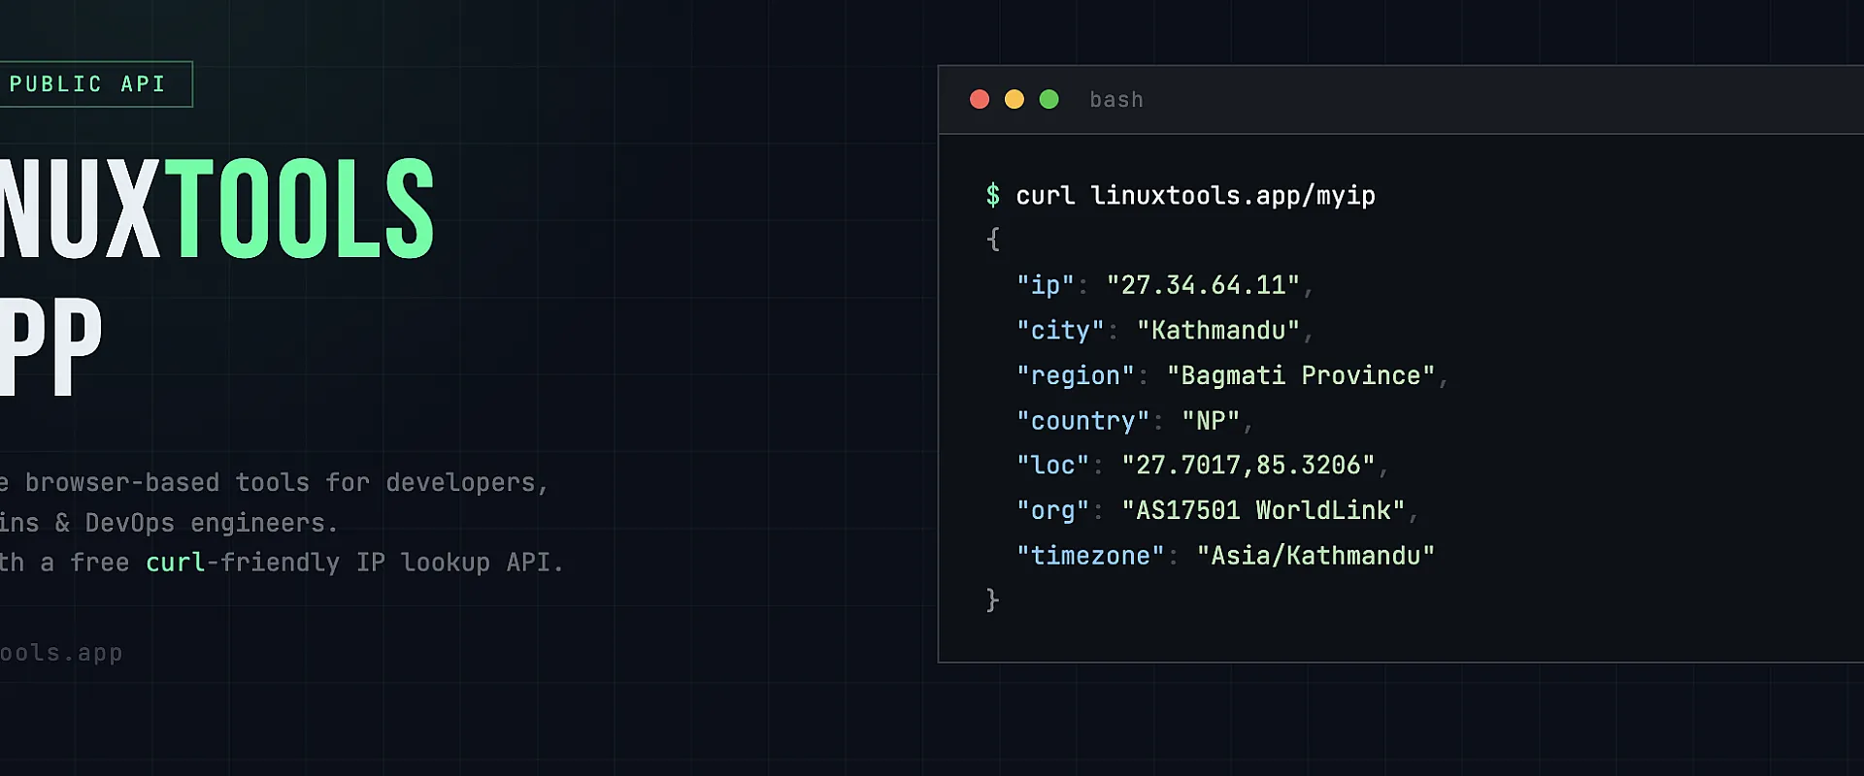Click the value "Asia/Kathmandu"
Image resolution: width=1864 pixels, height=776 pixels.
pyautogui.click(x=1315, y=556)
